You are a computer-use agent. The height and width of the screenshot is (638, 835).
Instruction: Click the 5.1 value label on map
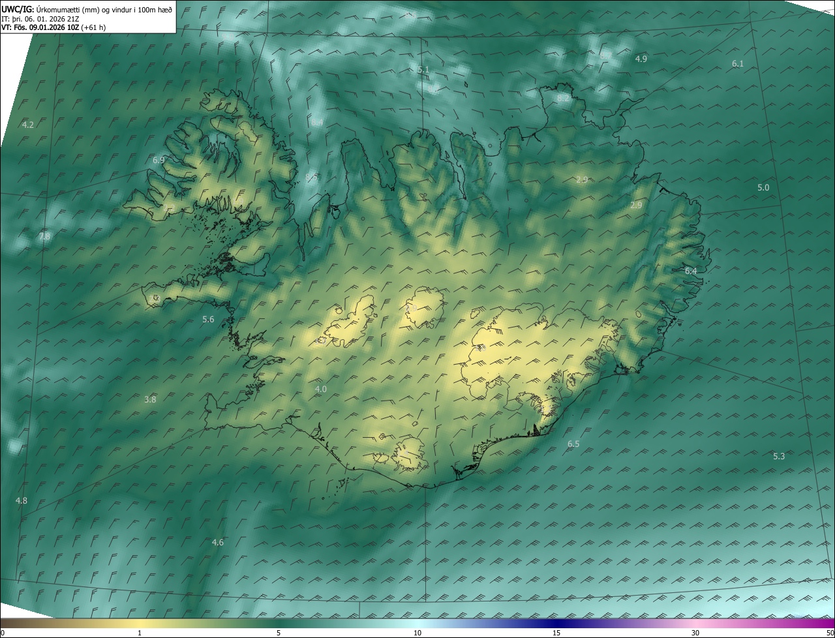[x=423, y=69]
